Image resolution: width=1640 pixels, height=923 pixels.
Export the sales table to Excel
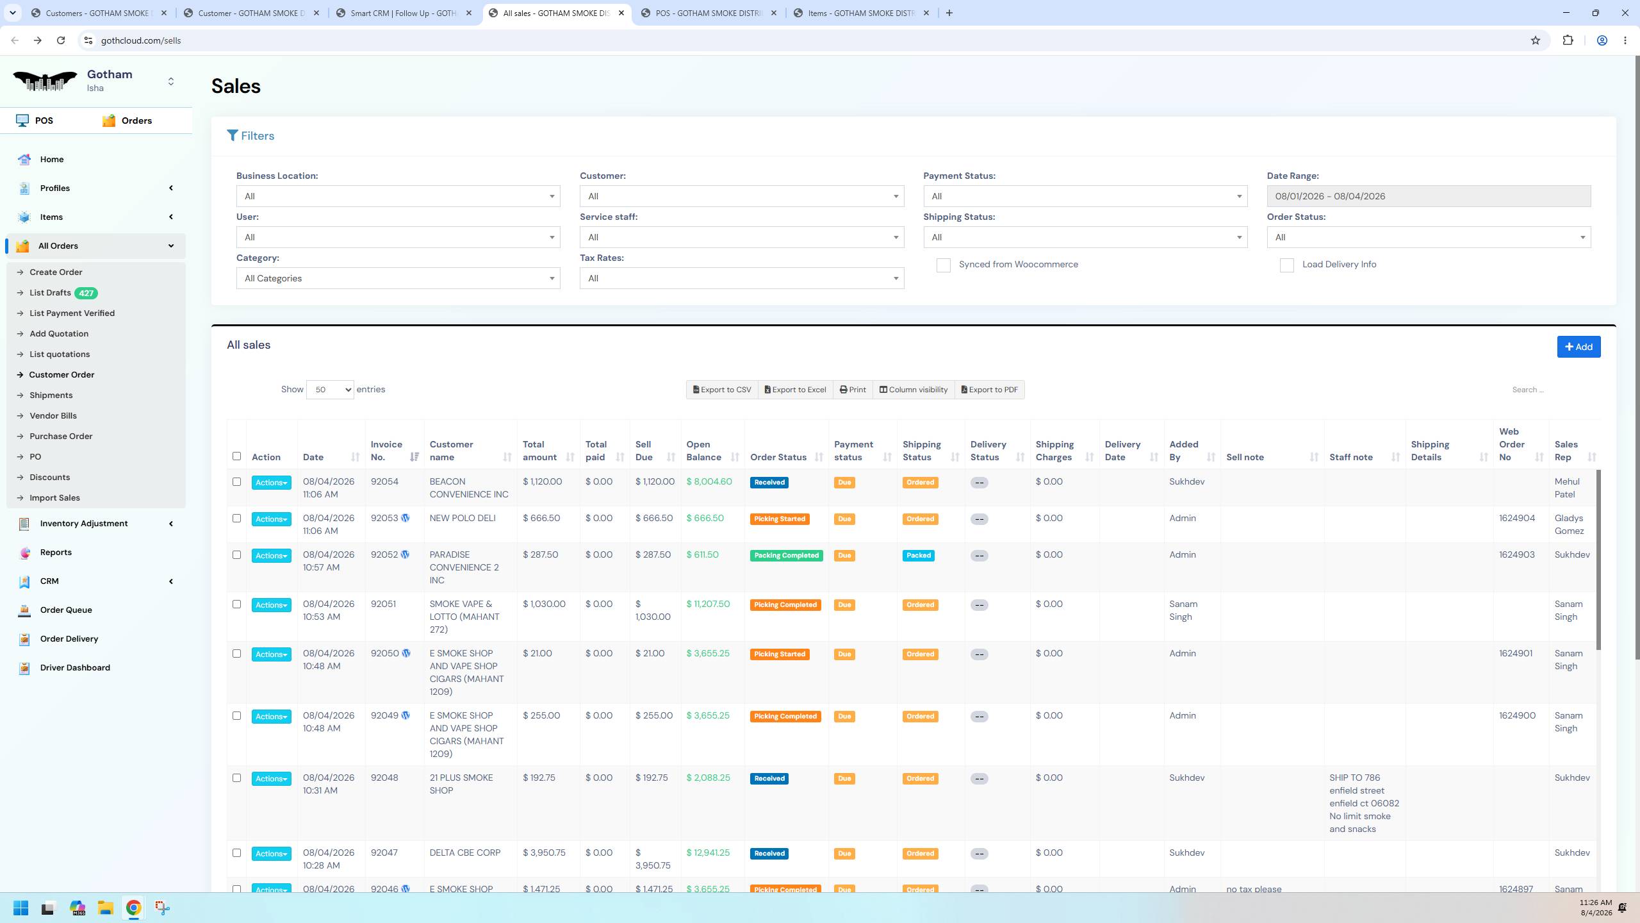795,390
